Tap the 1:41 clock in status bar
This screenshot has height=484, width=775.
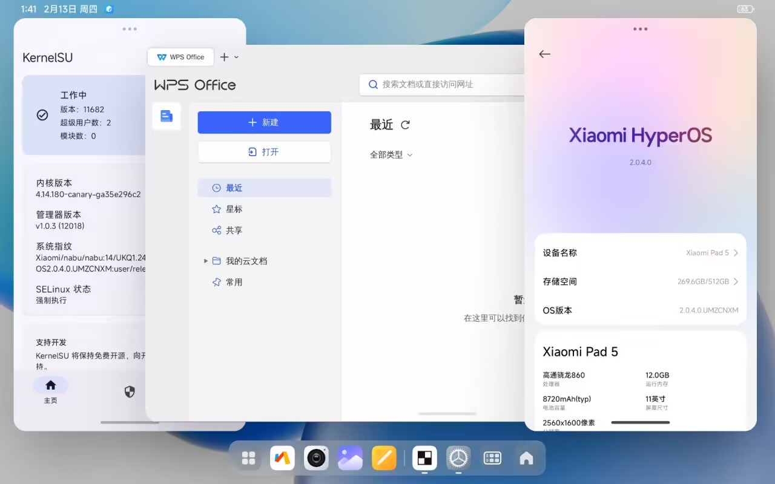coord(29,9)
